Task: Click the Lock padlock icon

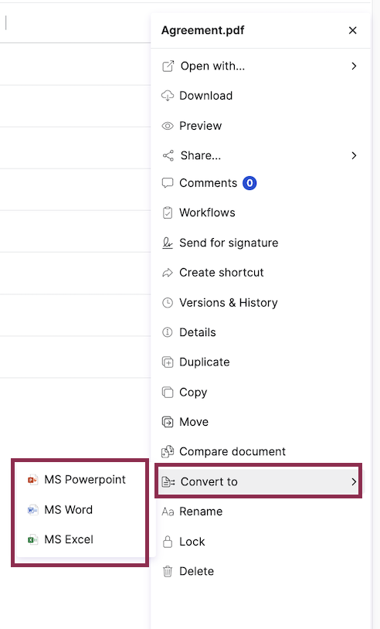Action: click(168, 542)
